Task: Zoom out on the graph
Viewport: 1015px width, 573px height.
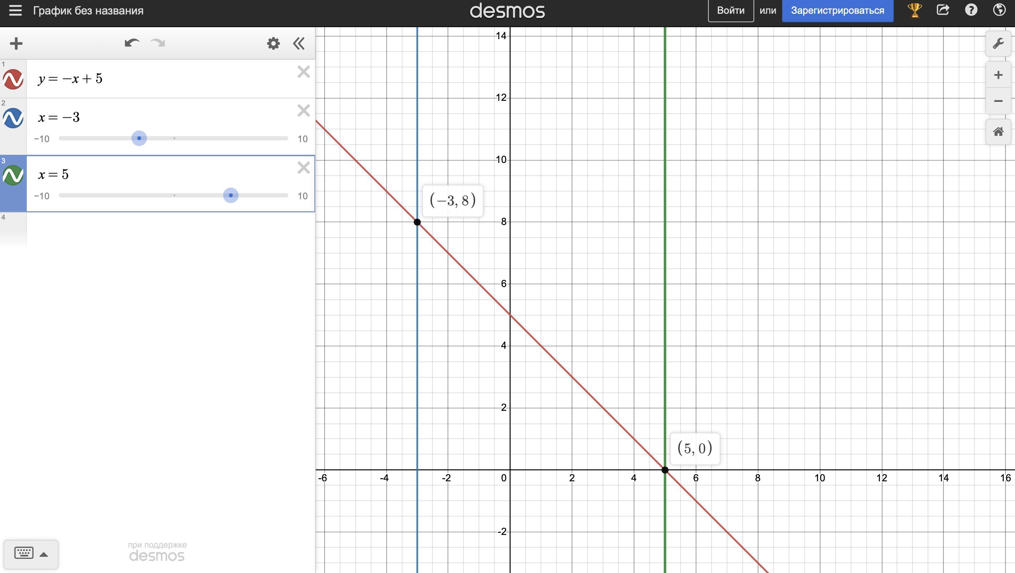Action: pyautogui.click(x=998, y=101)
